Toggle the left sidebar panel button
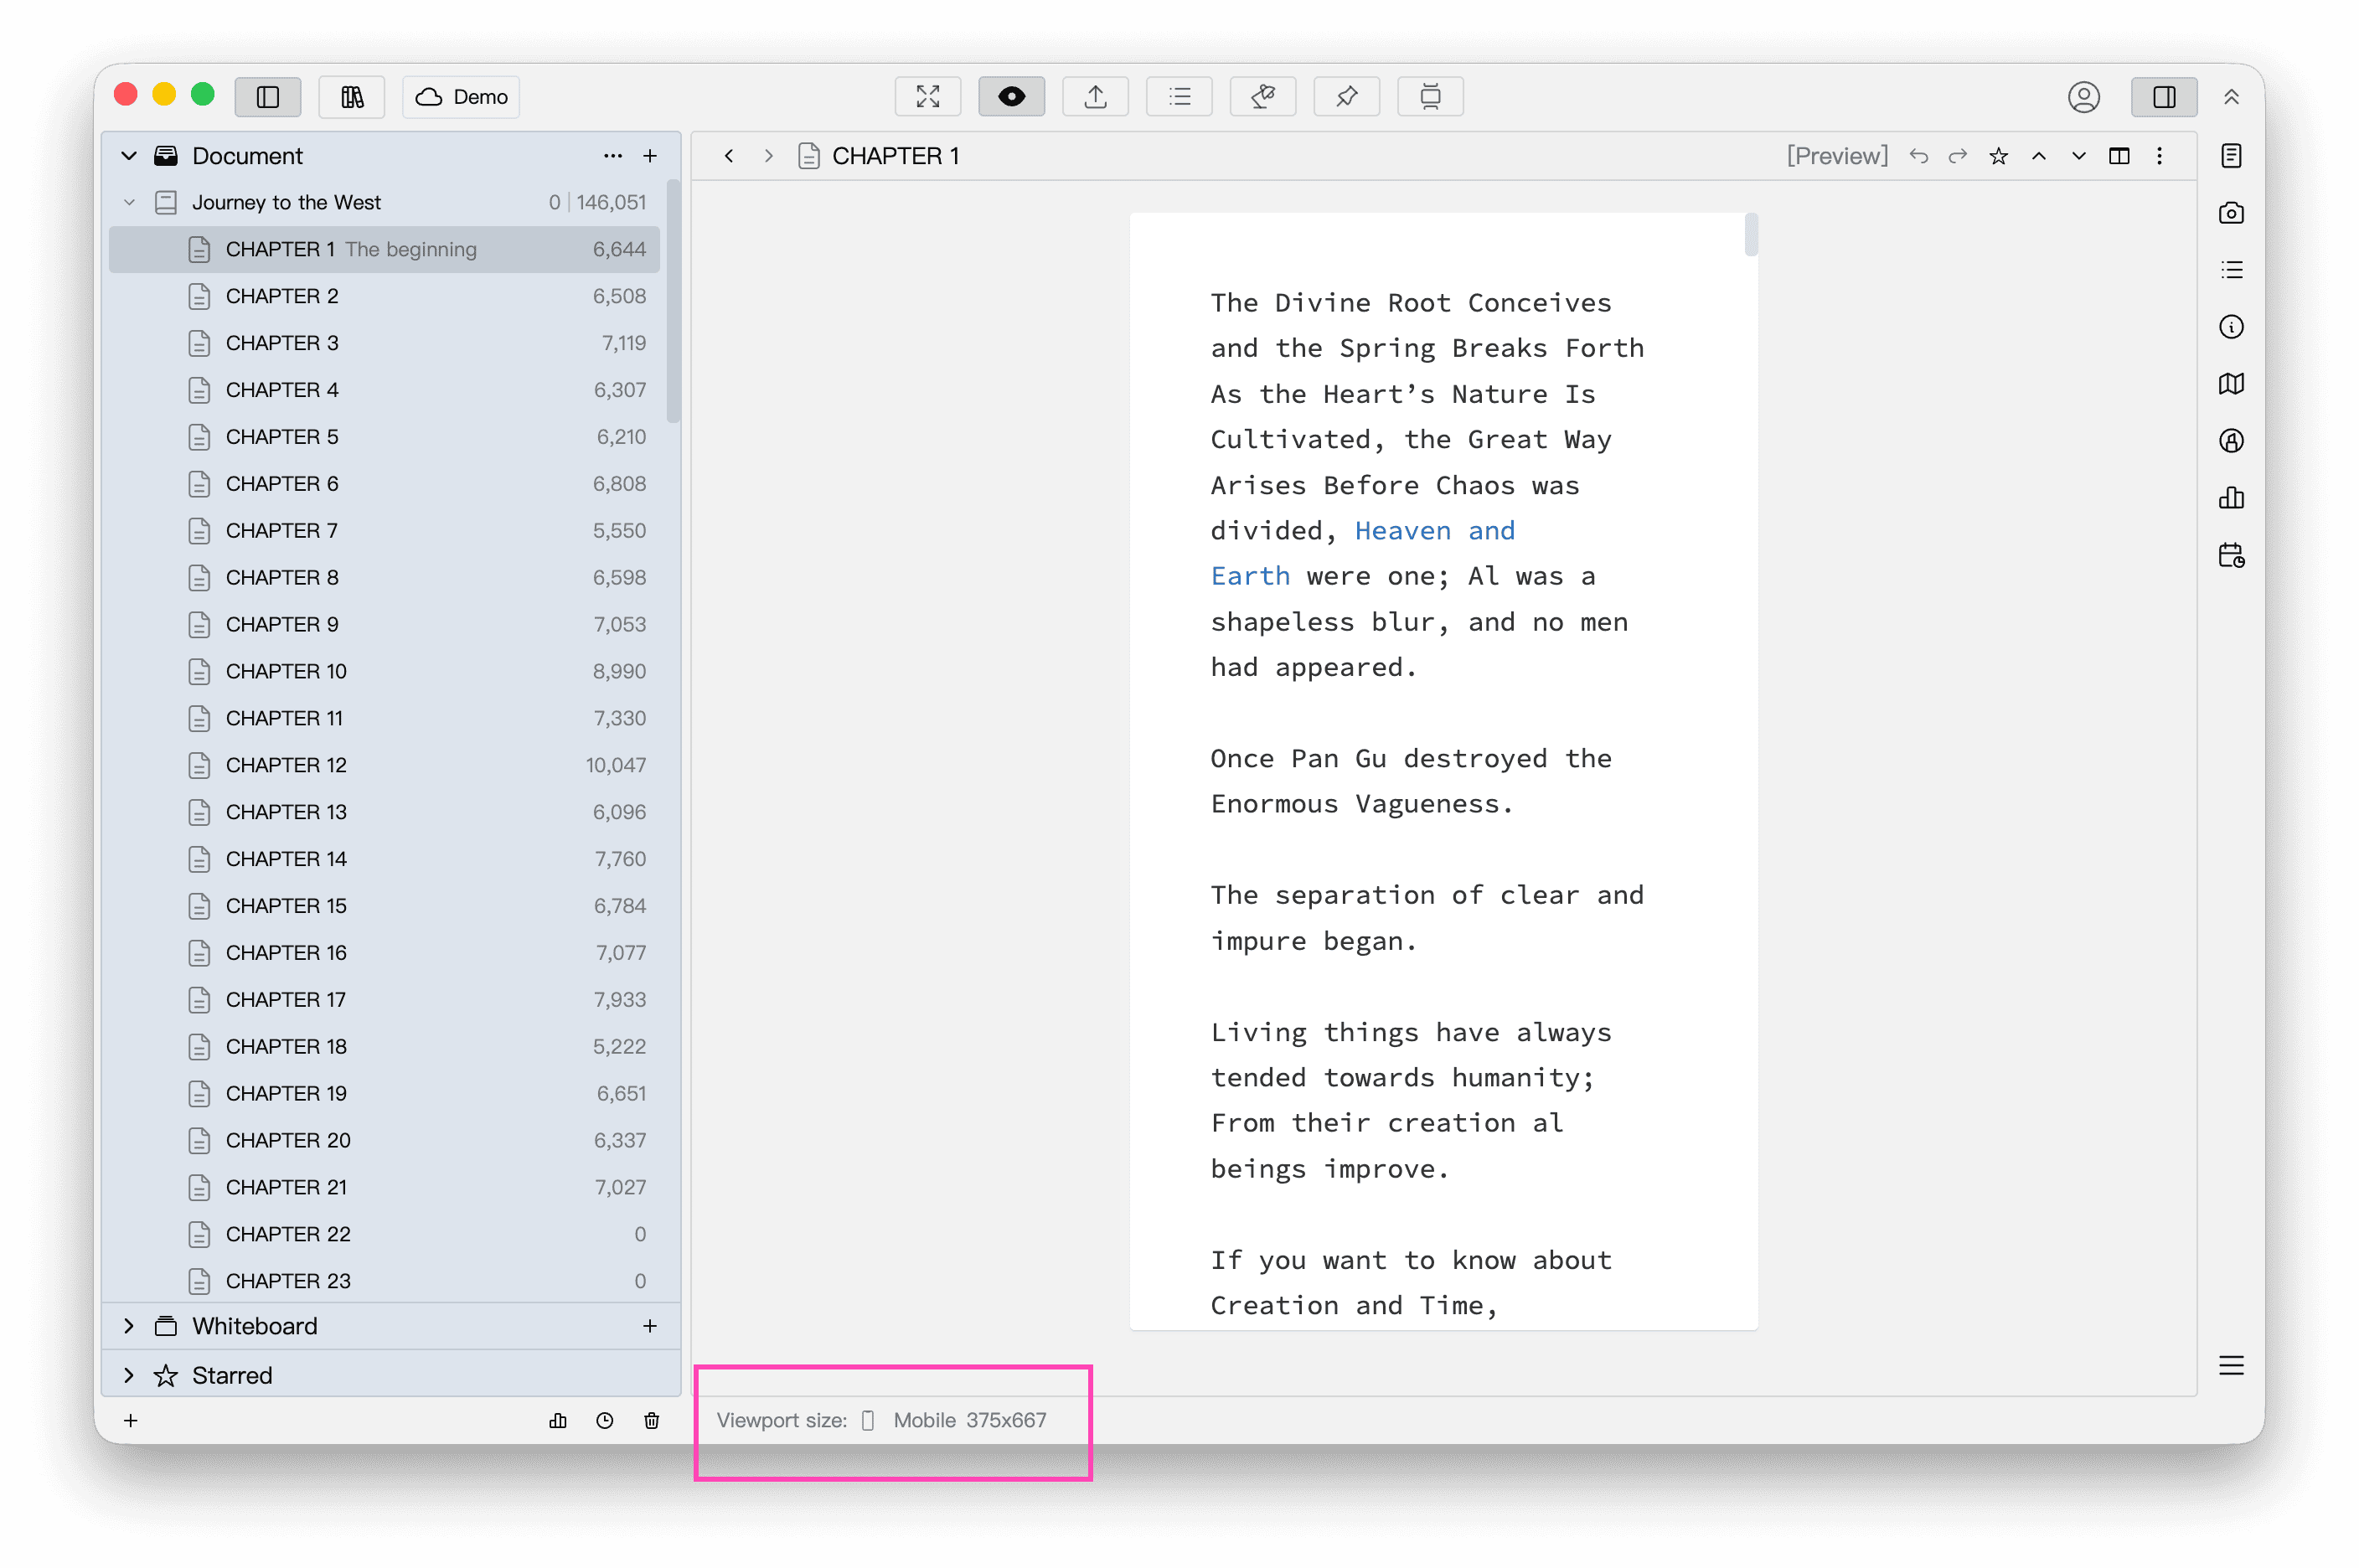Screen dimensions: 2359x1568 (267, 97)
